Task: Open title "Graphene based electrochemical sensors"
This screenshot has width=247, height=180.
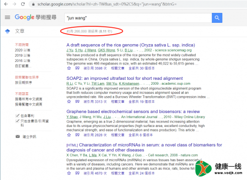Action: click(133, 112)
